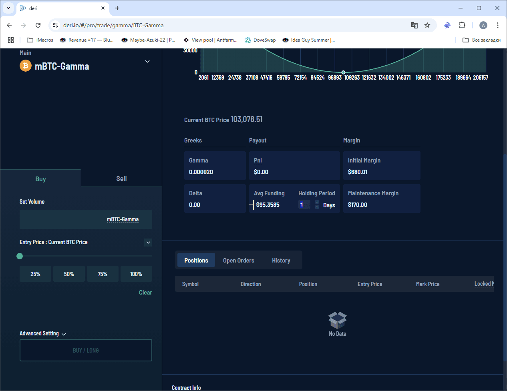Click the Gamma value 0.000020
Image resolution: width=507 pixels, height=391 pixels.
coord(201,172)
